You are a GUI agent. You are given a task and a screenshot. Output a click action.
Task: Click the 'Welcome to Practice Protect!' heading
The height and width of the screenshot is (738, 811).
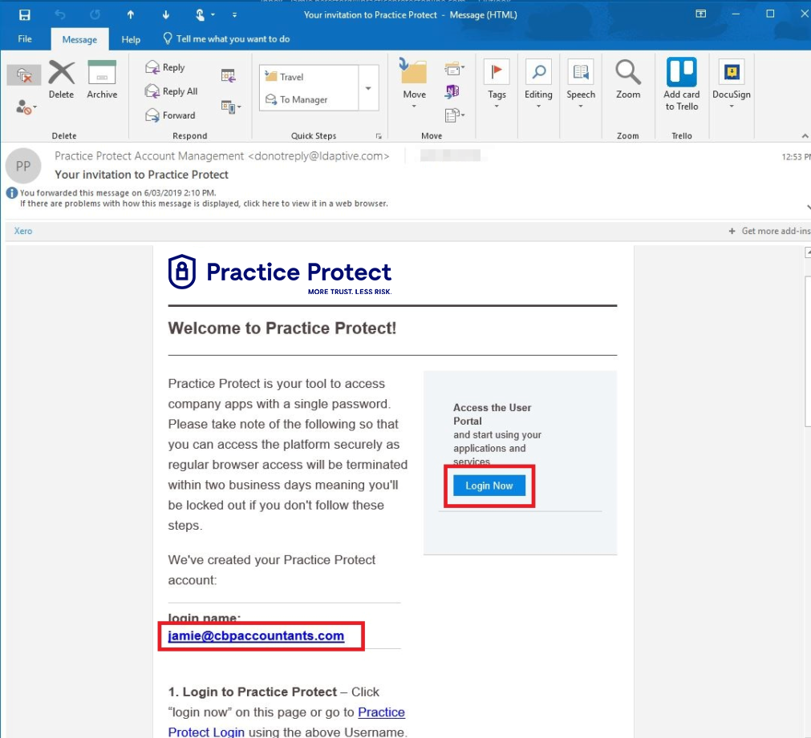click(x=282, y=329)
